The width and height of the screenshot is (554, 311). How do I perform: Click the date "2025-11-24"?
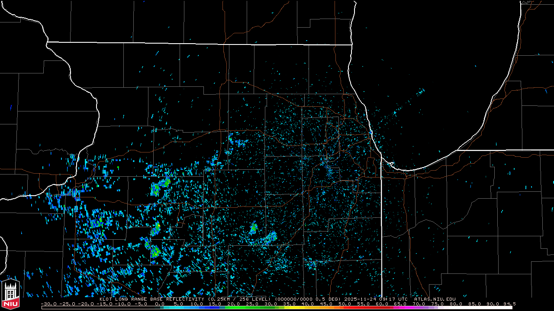point(360,299)
